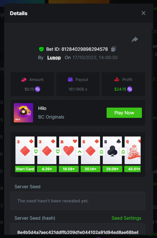
Task: Click the 5 of clubs card
Action: click(x=112, y=150)
